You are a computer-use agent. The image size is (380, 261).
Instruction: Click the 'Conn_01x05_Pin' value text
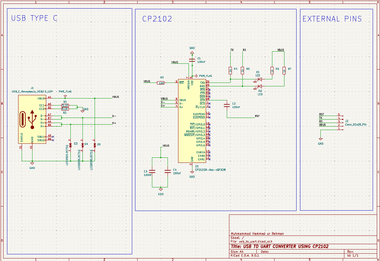[356, 125]
